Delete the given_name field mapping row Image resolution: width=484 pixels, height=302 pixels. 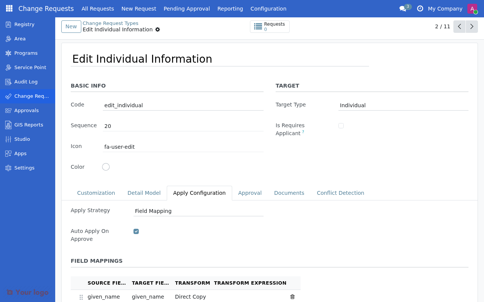tap(292, 297)
